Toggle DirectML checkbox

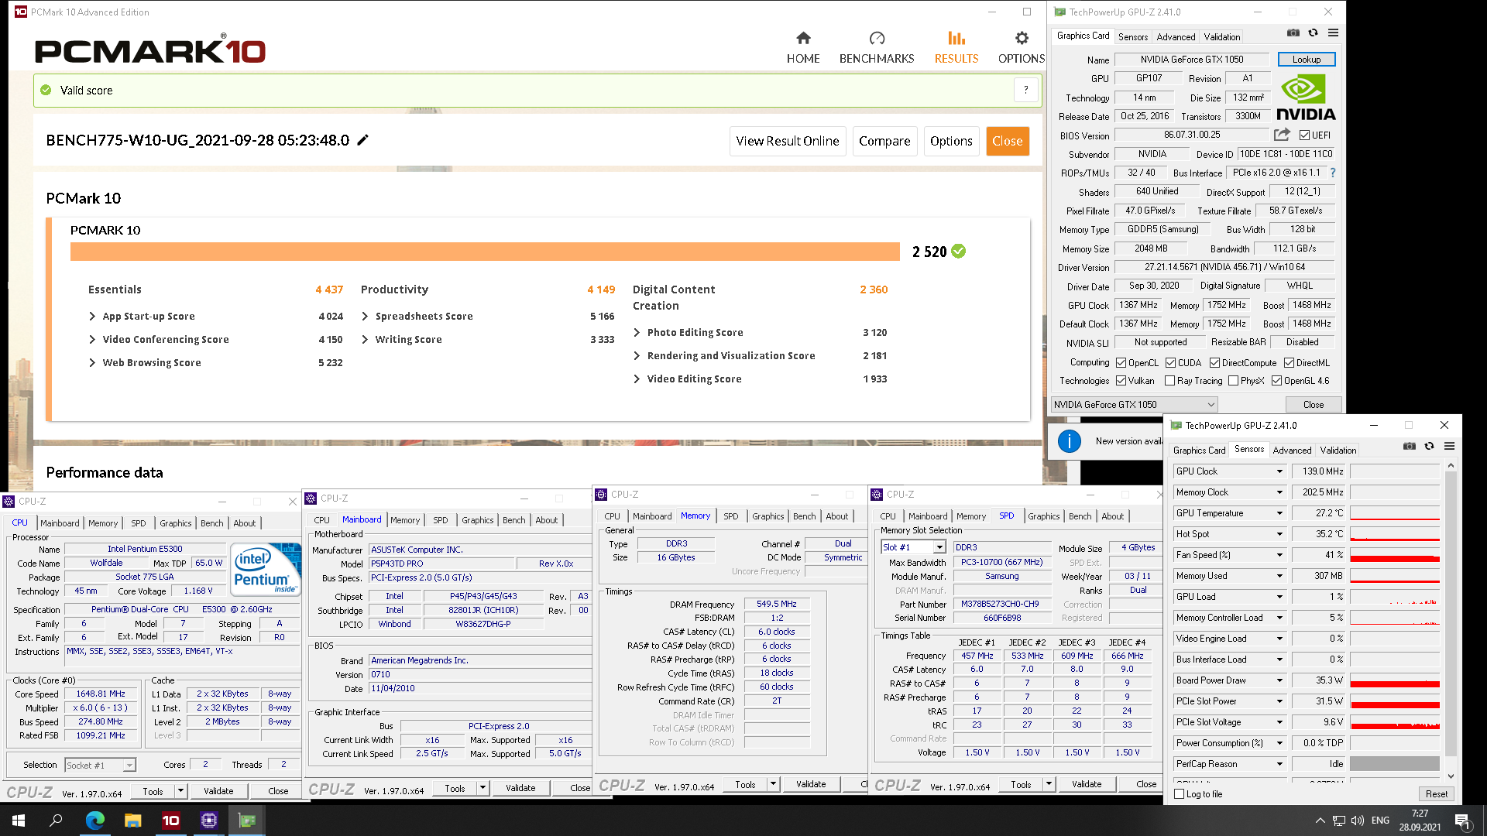point(1289,363)
